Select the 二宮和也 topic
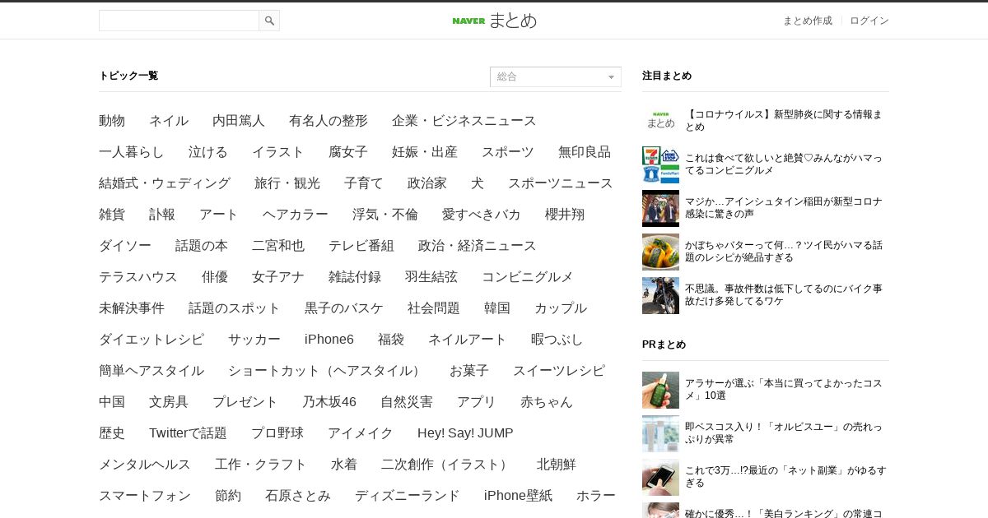The height and width of the screenshot is (518, 988). click(x=278, y=246)
